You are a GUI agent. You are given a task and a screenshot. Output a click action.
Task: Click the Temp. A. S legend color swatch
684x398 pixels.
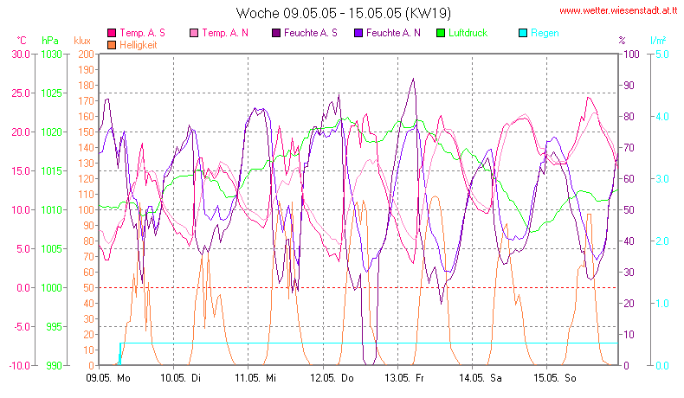pos(111,33)
